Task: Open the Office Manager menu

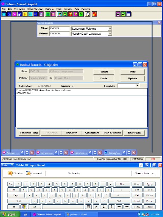Action: point(35,9)
